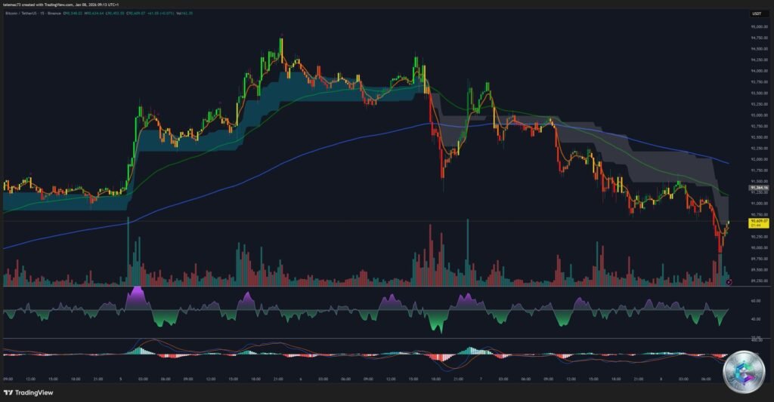Click the 95,000.00 price axis label

tap(759, 27)
